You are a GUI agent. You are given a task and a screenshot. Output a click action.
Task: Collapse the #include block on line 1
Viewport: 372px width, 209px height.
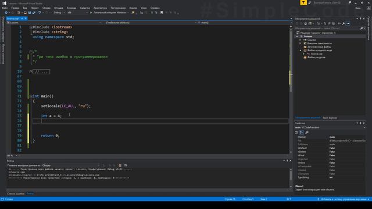[x=31, y=27]
